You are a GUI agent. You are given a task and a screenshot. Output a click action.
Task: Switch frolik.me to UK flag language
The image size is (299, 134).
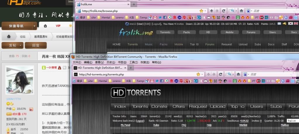[x=296, y=24]
